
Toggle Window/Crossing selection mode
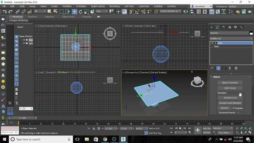click(67, 12)
